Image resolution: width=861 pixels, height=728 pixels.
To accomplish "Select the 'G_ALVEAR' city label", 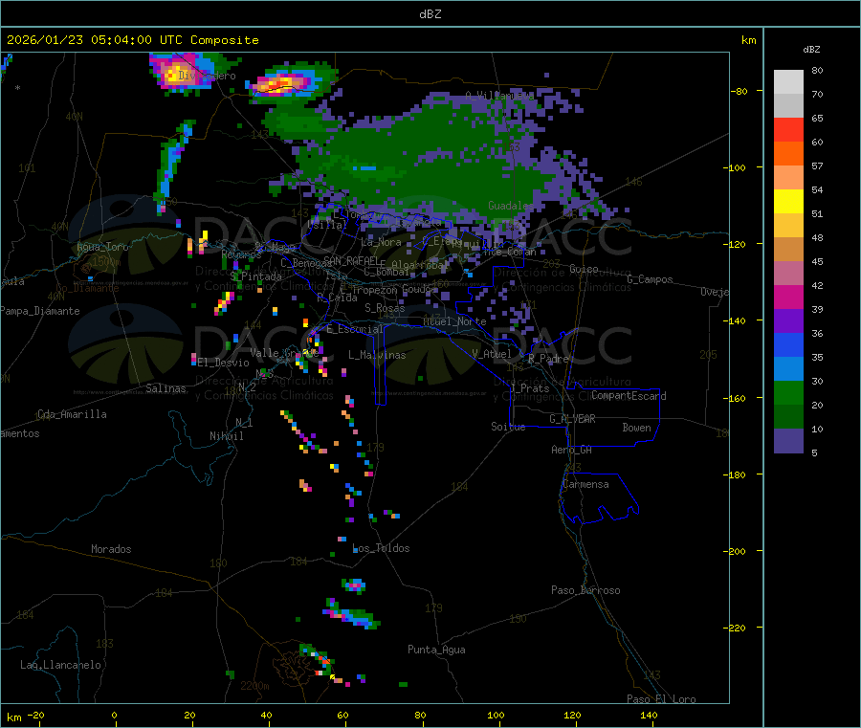I will click(x=572, y=419).
